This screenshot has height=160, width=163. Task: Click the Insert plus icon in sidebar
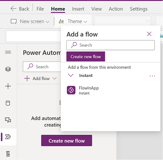[8, 86]
